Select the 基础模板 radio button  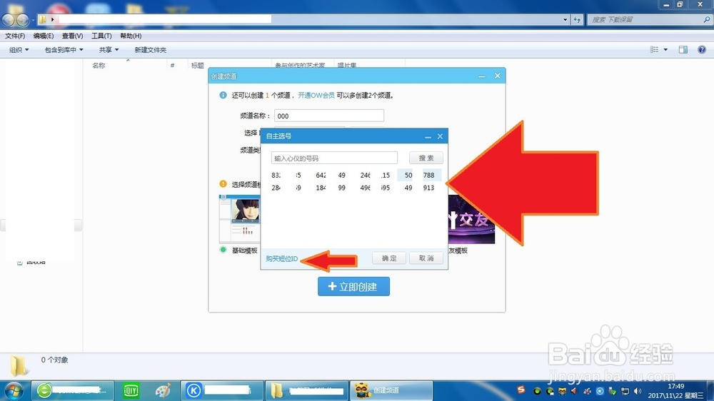(223, 250)
